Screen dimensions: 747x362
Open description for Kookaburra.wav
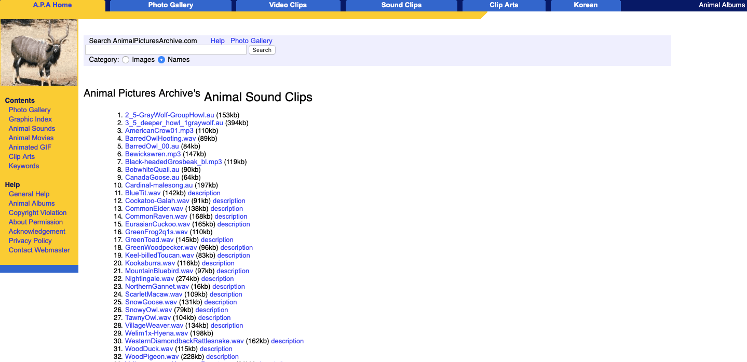[x=218, y=263]
